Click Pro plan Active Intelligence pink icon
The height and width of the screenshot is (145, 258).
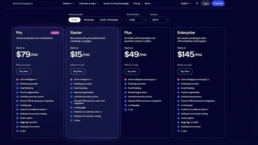click(17, 80)
